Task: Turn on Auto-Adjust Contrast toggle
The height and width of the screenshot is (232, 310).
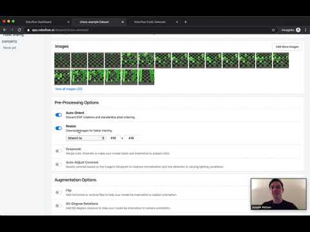Action: point(58,164)
